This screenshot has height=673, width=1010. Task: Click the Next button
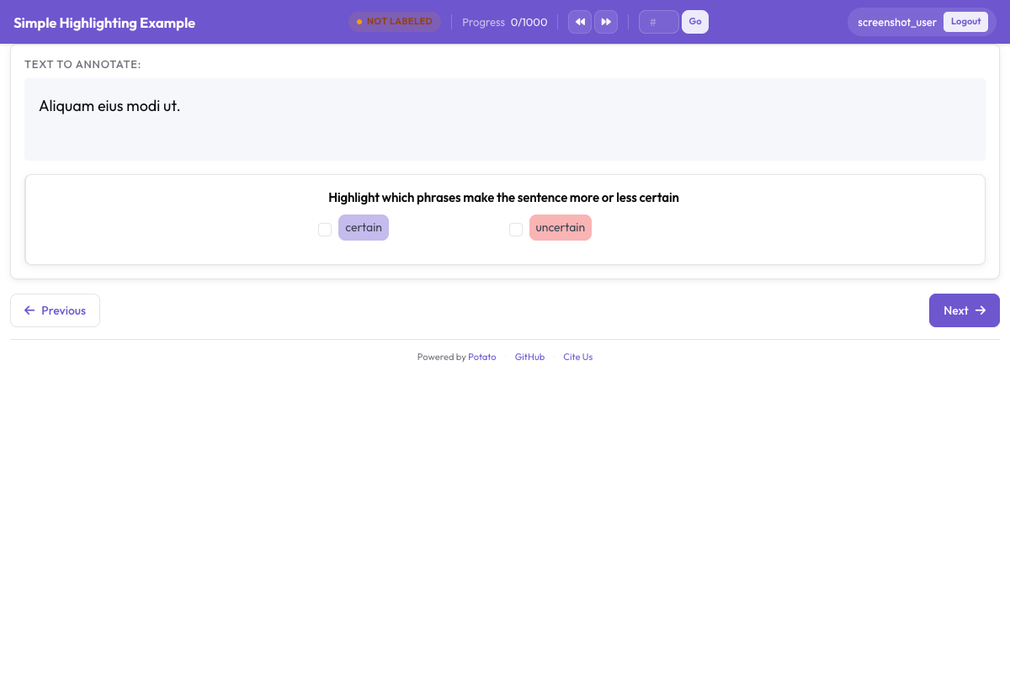[964, 310]
